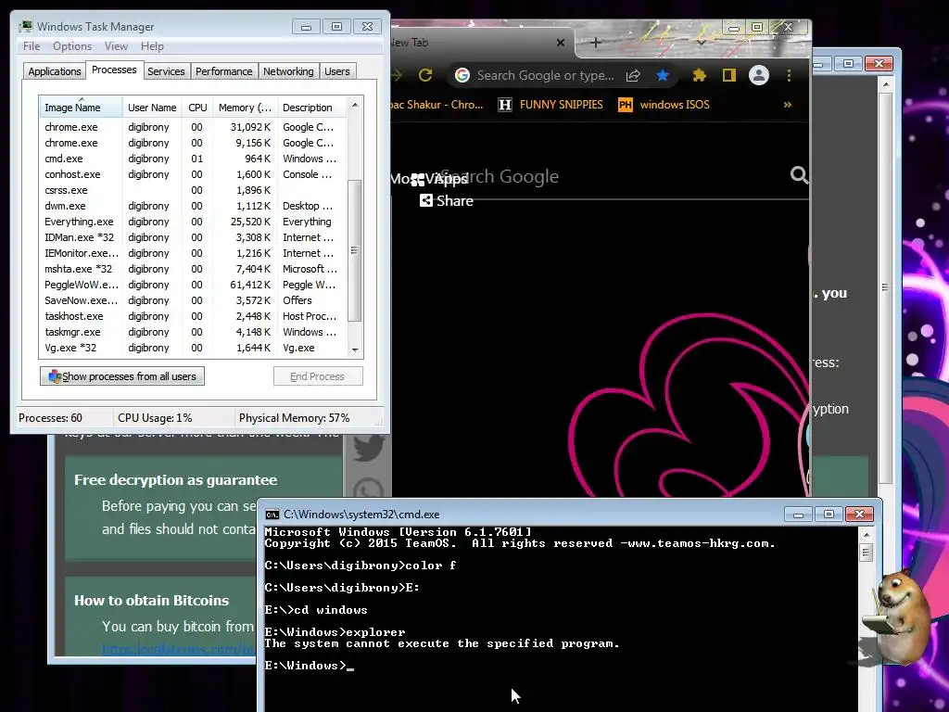
Task: Select cmd.exe process row
Action: tap(193, 159)
